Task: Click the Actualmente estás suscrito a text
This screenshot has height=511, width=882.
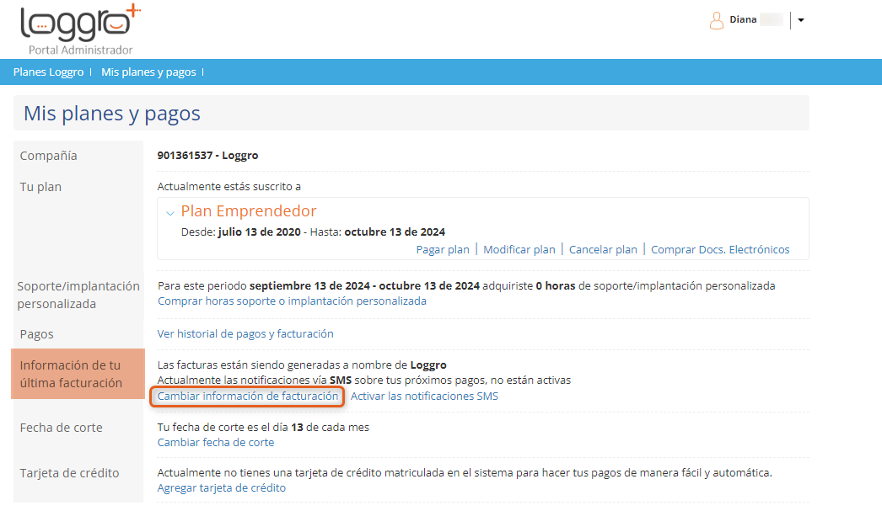Action: 229,186
